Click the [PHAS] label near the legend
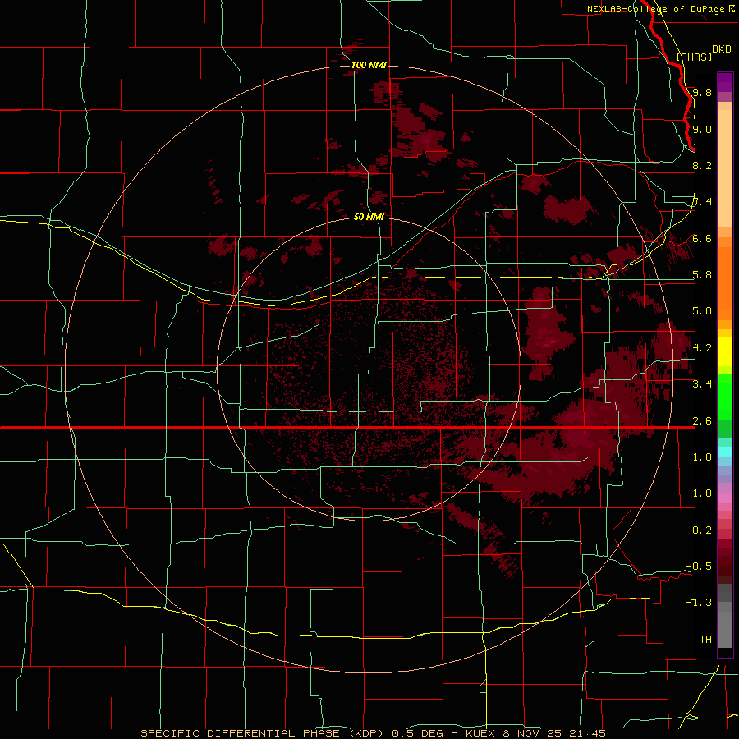This screenshot has width=739, height=739. [694, 57]
